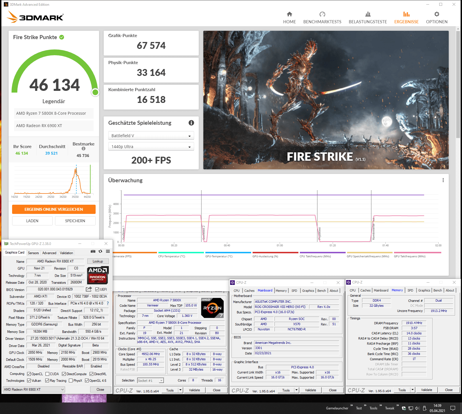Open the AMD Radeon RX 6900 XT selector in GPU-Z

click(34, 390)
